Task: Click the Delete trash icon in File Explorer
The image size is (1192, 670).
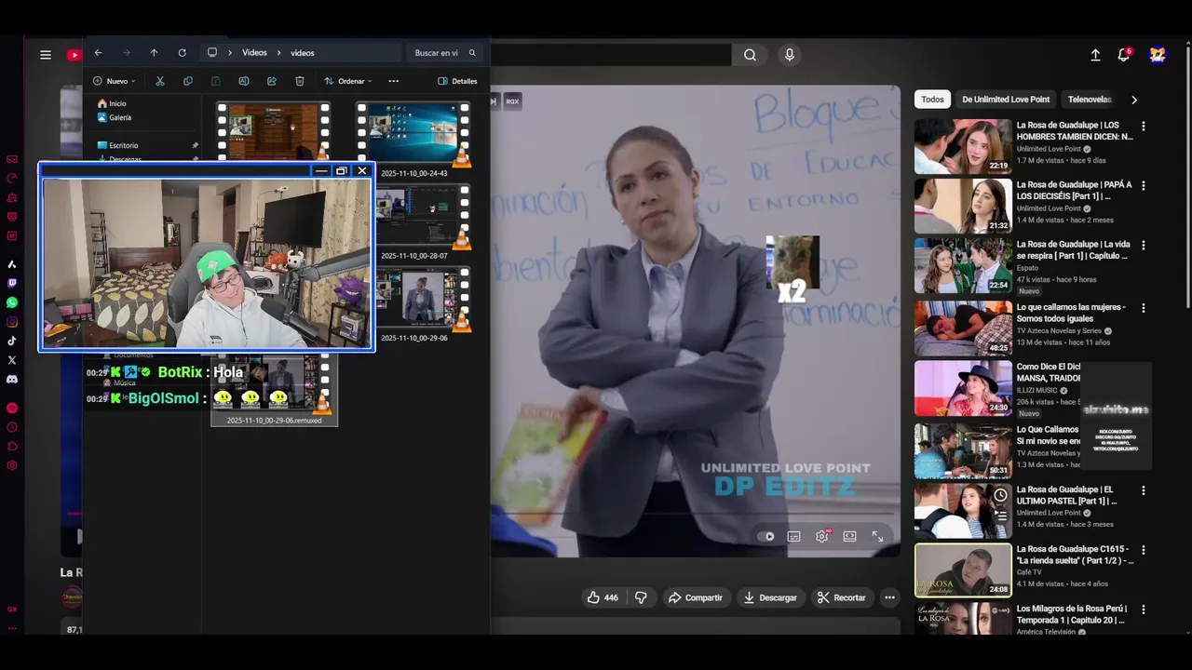Action: (300, 81)
